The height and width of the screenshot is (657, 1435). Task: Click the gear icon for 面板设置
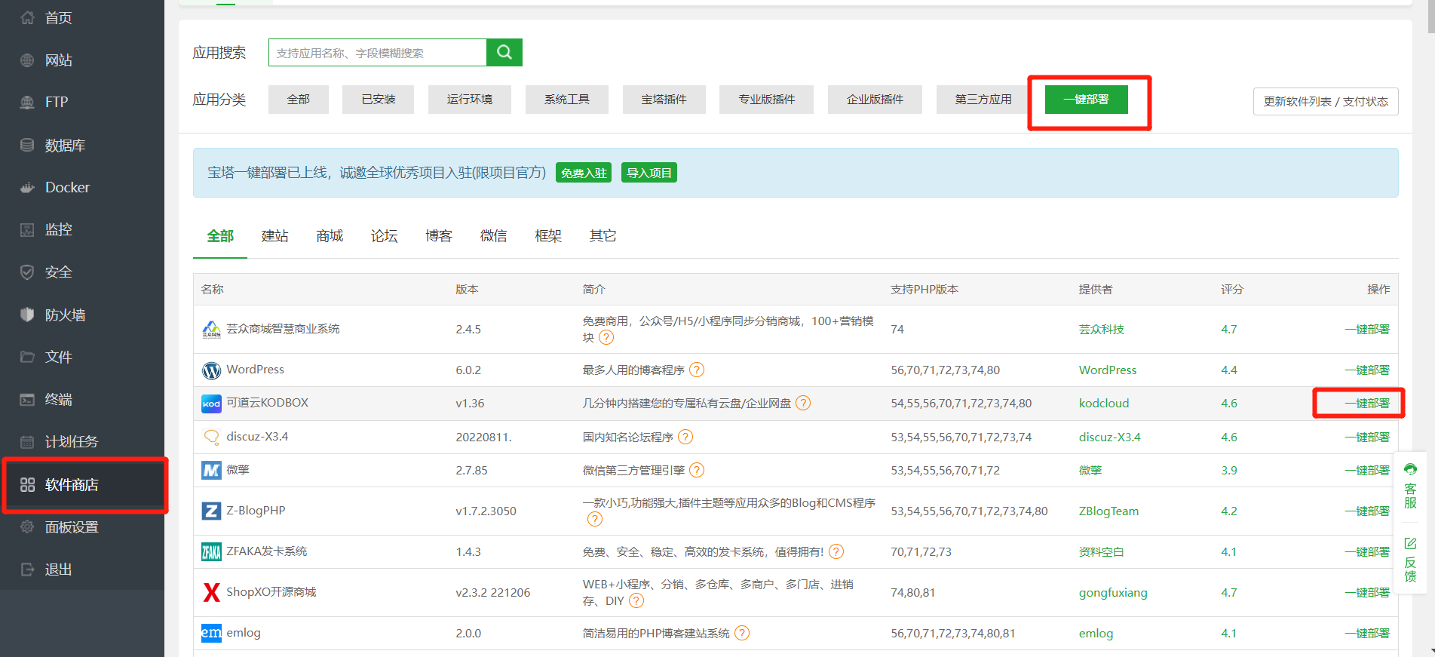click(x=27, y=527)
